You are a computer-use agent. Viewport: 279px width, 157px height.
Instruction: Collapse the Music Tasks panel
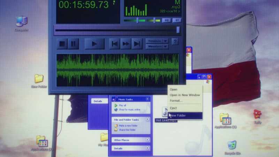[x=147, y=99]
